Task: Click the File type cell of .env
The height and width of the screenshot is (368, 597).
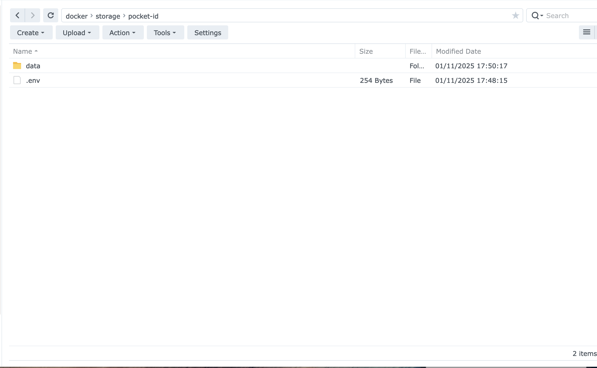Action: [x=415, y=80]
